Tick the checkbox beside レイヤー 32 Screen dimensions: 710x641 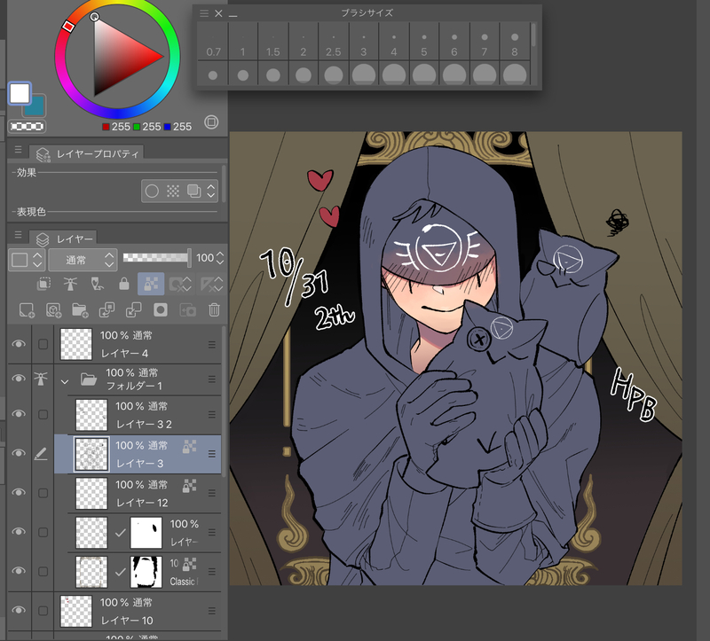coord(43,414)
